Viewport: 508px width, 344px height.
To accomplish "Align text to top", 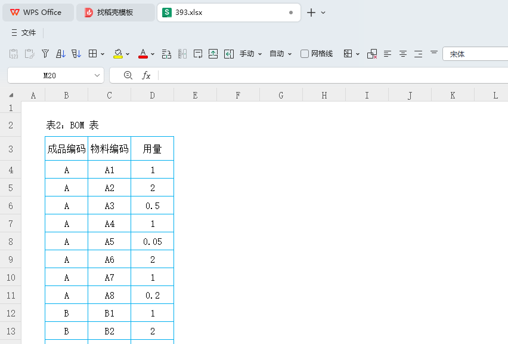I will tap(434, 53).
